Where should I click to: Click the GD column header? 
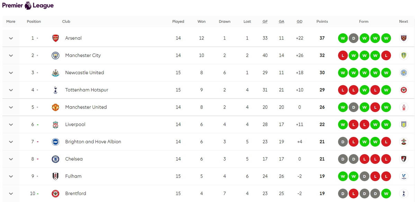pos(299,21)
